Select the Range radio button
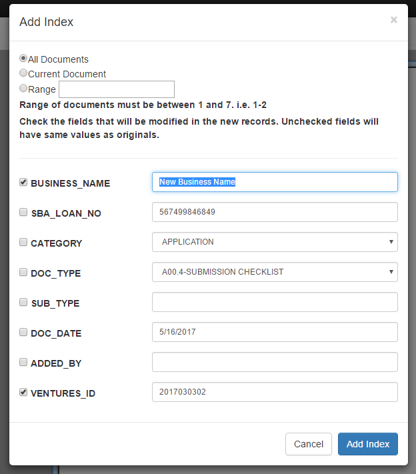 pyautogui.click(x=23, y=88)
